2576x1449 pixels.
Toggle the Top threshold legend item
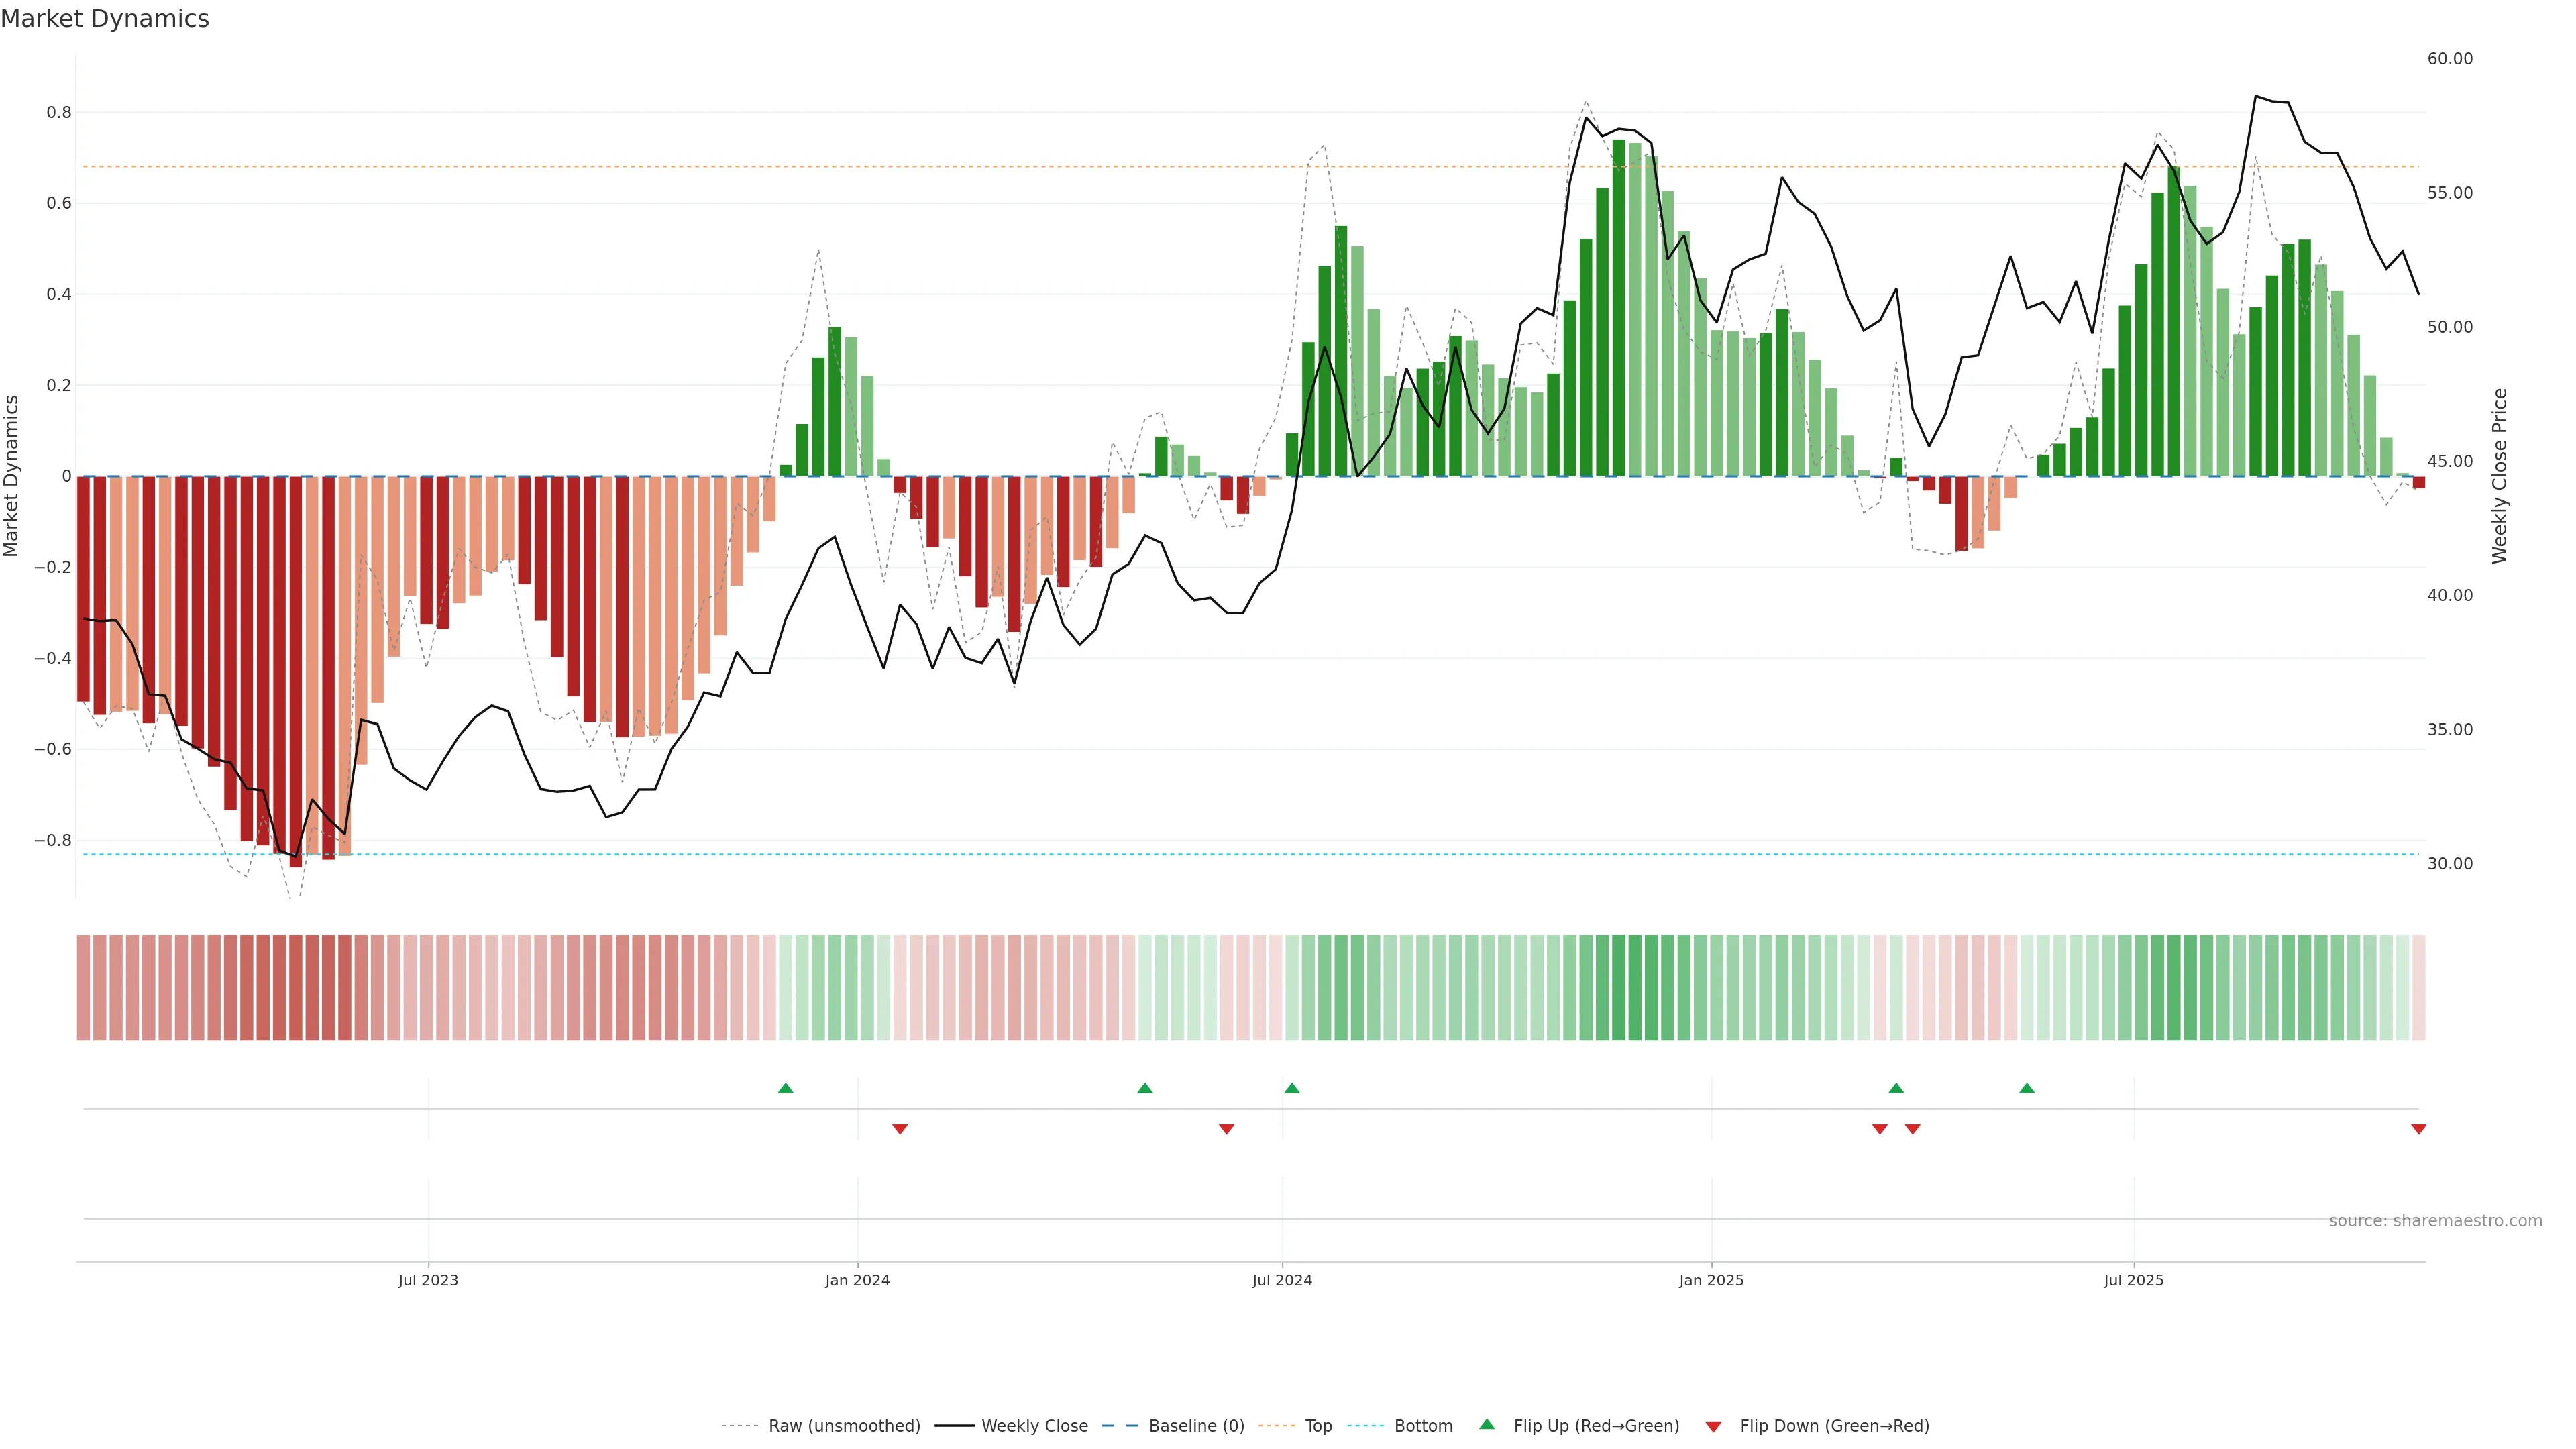[1318, 1425]
